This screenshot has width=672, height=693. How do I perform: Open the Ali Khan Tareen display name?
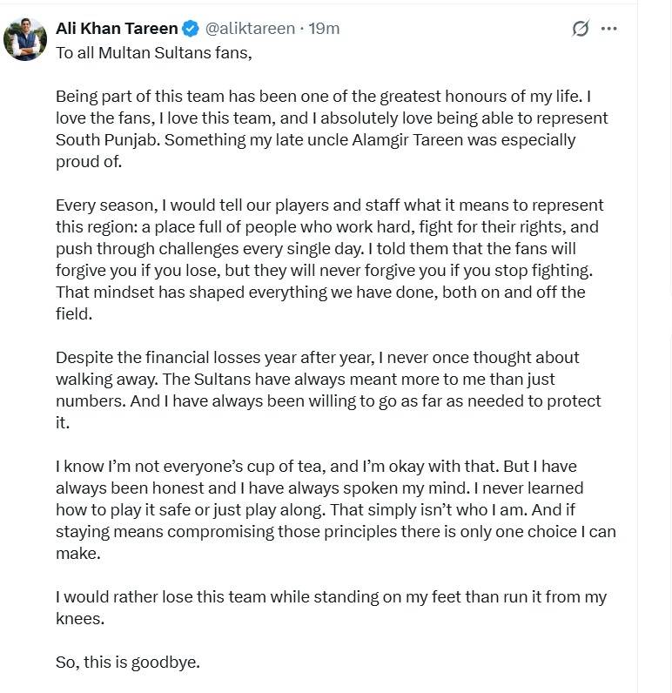pos(117,28)
